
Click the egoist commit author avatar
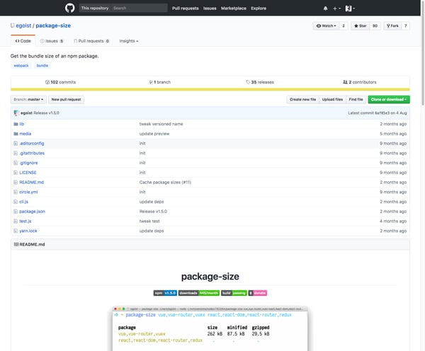click(x=16, y=113)
